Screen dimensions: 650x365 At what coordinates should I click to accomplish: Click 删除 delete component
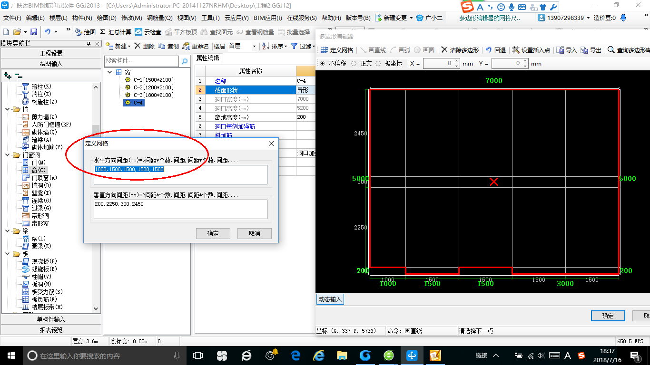[x=144, y=46]
